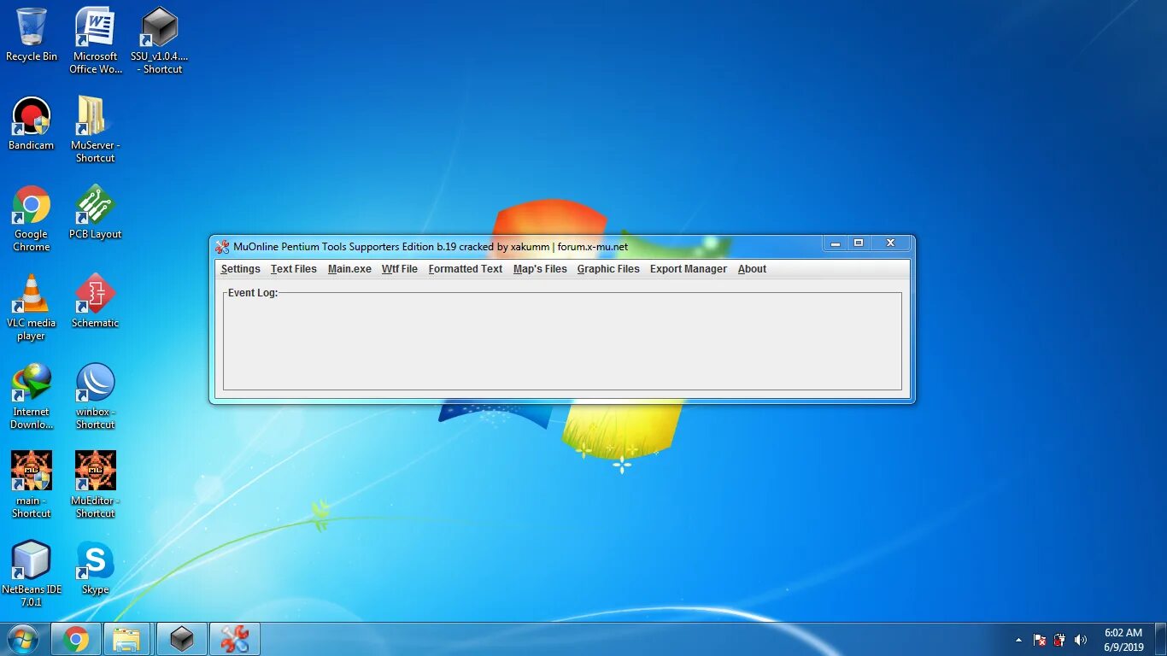Open the Windows Start menu

tap(23, 639)
